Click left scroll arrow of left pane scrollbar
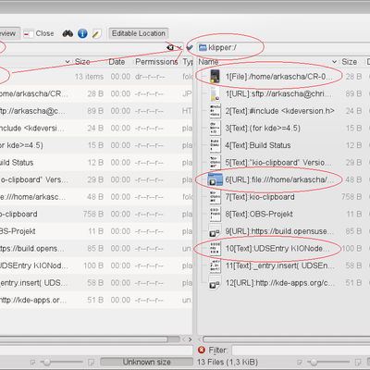The width and height of the screenshot is (370, 370). (x=184, y=339)
